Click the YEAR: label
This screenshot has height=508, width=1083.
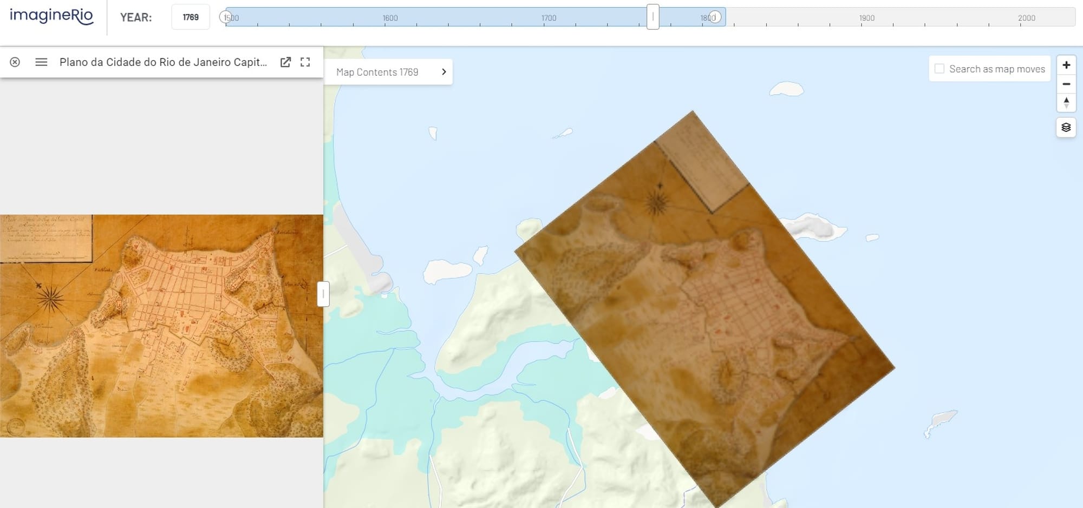136,17
